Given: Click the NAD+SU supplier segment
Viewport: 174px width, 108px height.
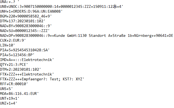Looking at the screenshot, I should coord(25,31).
